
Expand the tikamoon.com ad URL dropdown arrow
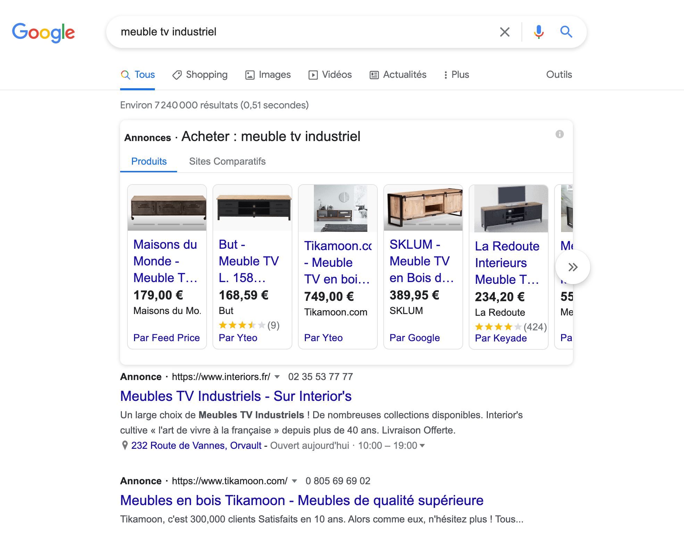pos(294,481)
